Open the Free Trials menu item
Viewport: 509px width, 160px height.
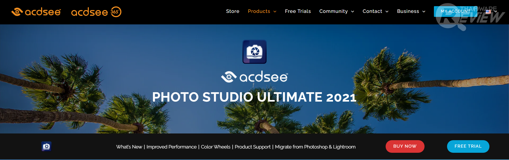pyautogui.click(x=298, y=11)
